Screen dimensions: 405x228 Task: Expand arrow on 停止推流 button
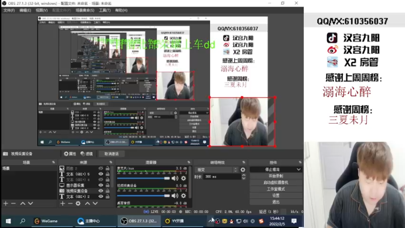pyautogui.click(x=299, y=170)
